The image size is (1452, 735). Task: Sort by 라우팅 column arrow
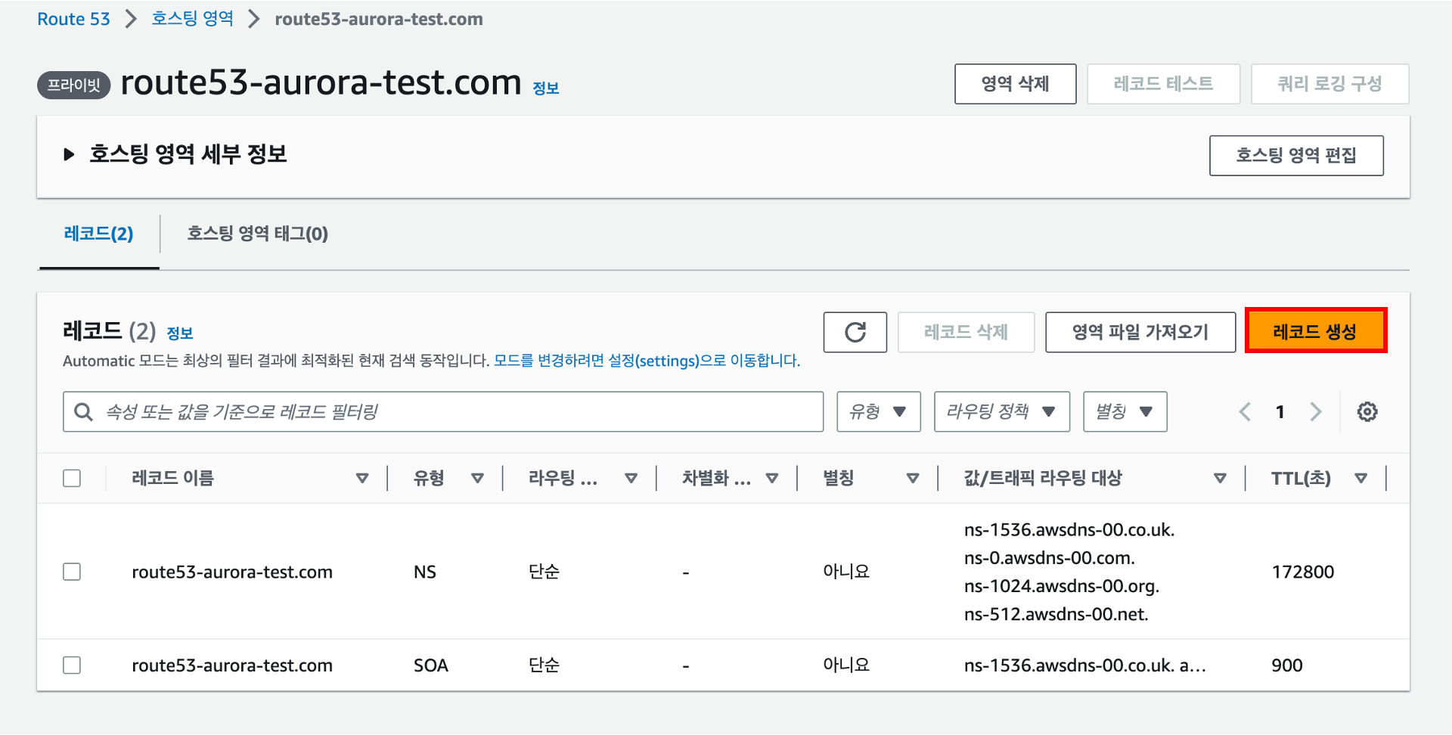coord(631,478)
